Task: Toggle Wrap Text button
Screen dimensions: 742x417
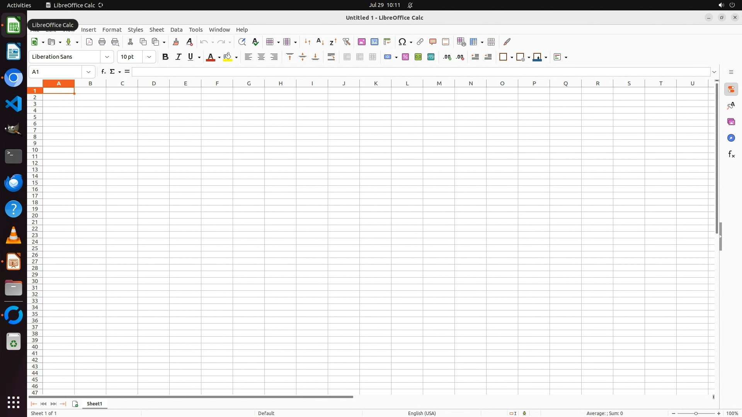Action: pos(331,57)
